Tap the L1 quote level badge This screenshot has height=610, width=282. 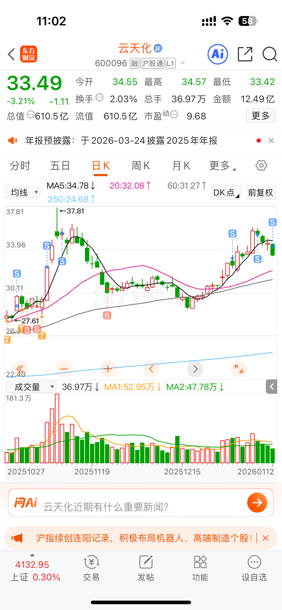(x=171, y=63)
